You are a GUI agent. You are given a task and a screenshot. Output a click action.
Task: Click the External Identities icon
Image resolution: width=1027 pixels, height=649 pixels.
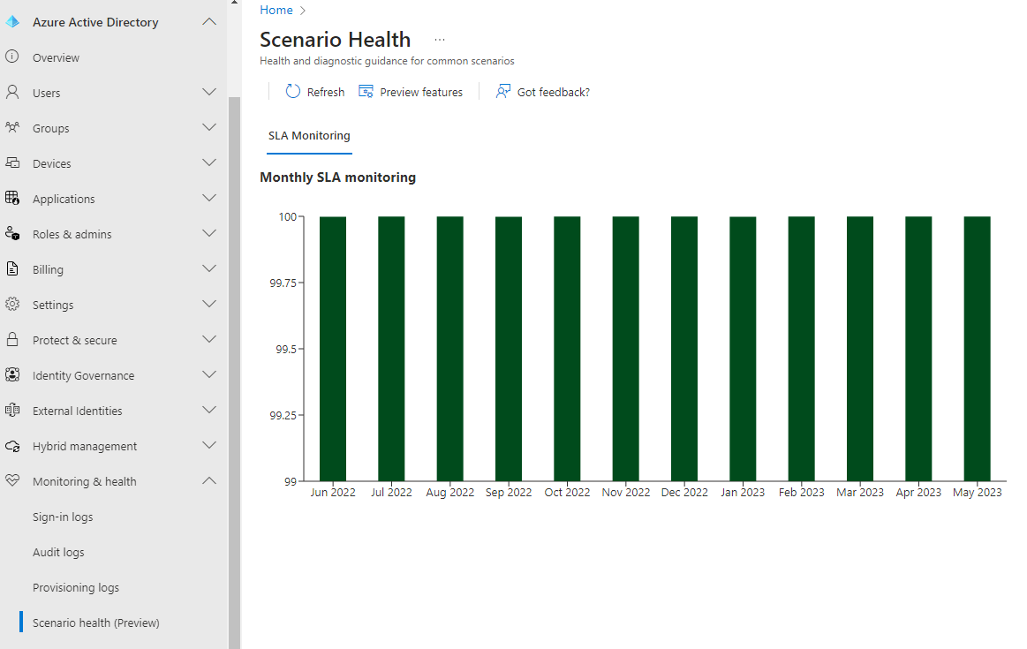coord(11,410)
